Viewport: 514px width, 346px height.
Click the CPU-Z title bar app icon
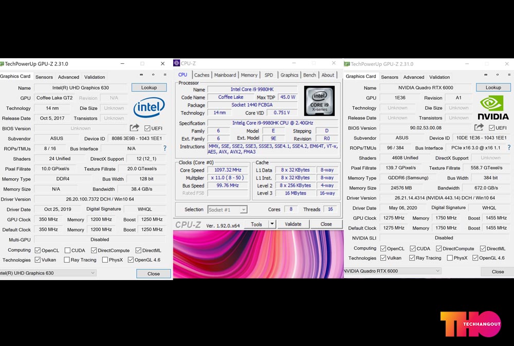point(177,63)
